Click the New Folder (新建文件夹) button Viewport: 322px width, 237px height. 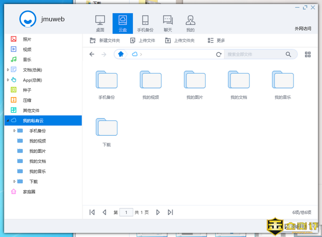(105, 40)
